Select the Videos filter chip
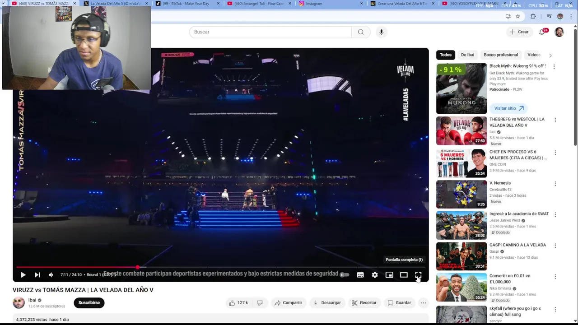This screenshot has height=325, width=578. pyautogui.click(x=534, y=55)
